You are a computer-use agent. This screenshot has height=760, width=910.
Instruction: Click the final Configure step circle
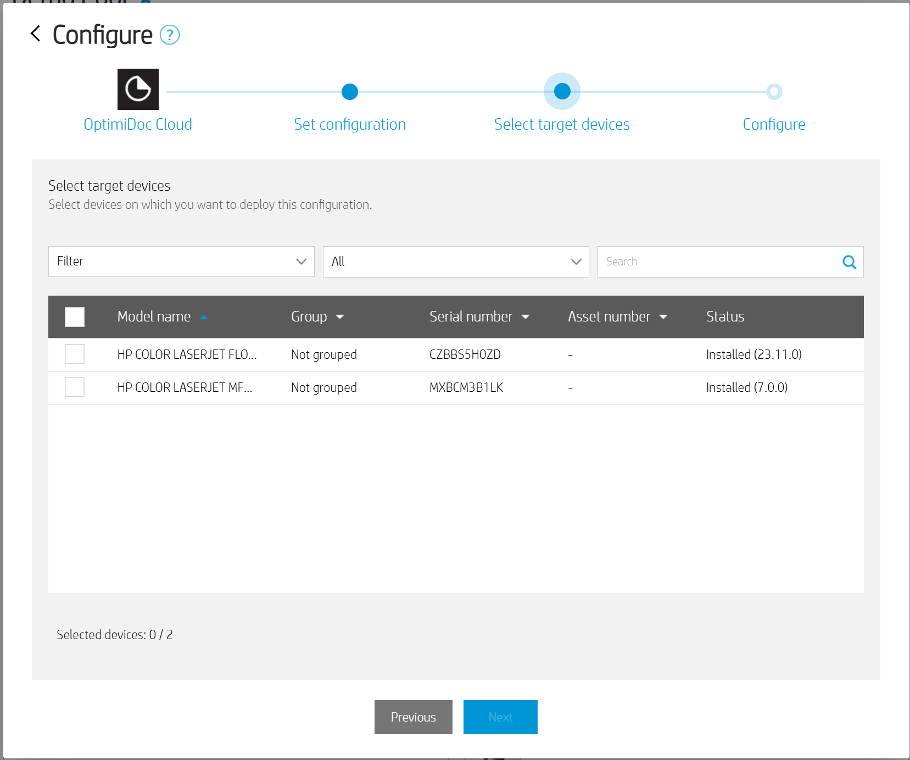(x=774, y=92)
